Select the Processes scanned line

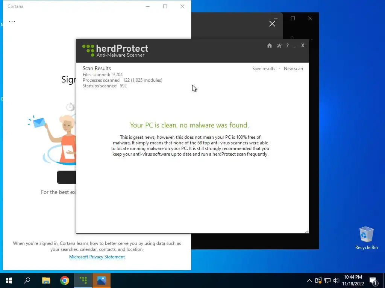point(122,80)
